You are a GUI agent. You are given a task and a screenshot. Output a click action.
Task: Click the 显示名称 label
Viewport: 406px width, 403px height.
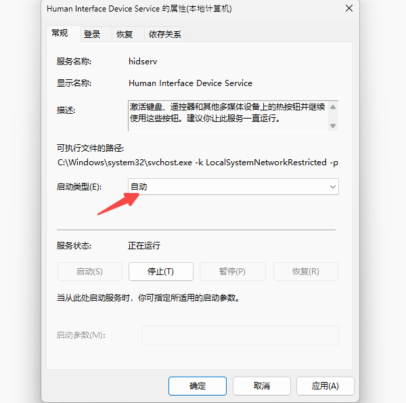tap(74, 83)
